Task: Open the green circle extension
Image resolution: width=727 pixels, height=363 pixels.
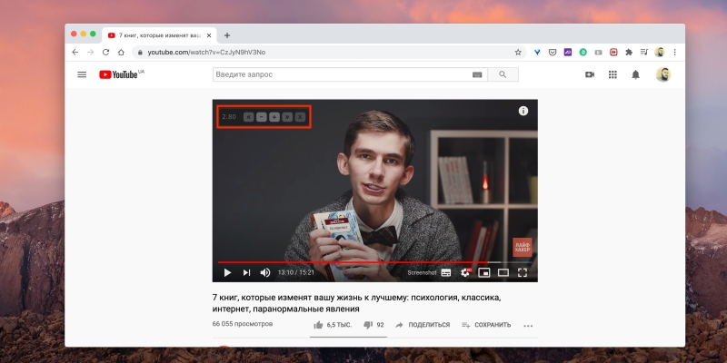Action: [583, 53]
